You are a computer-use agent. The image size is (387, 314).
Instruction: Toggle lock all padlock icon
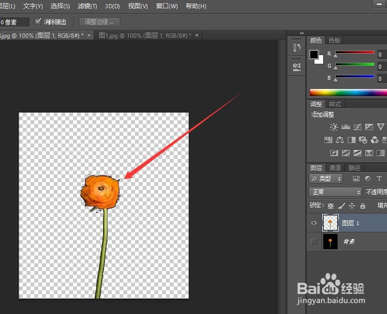[x=362, y=205]
